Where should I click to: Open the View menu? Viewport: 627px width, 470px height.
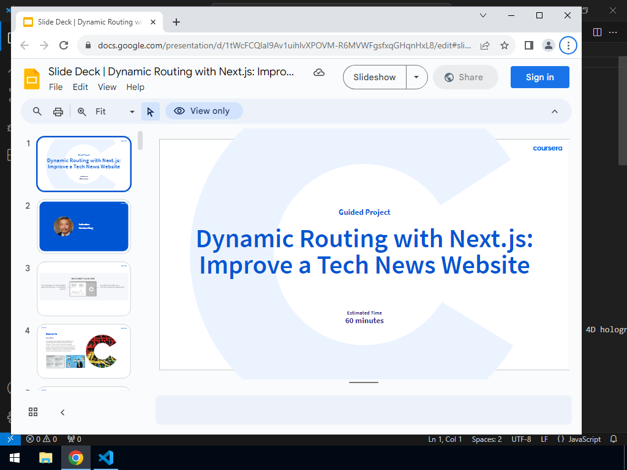(x=107, y=87)
